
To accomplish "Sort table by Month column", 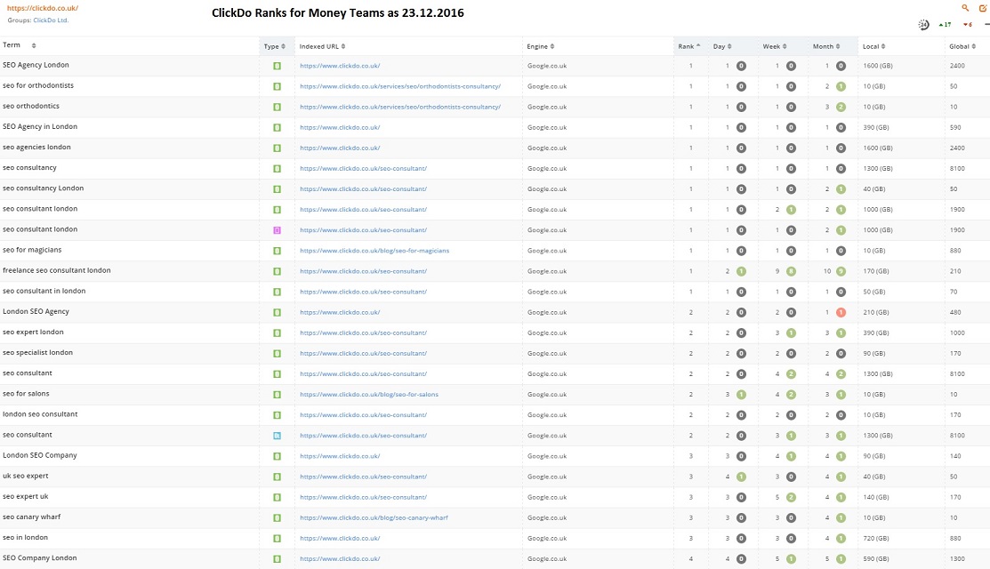I will click(x=826, y=47).
